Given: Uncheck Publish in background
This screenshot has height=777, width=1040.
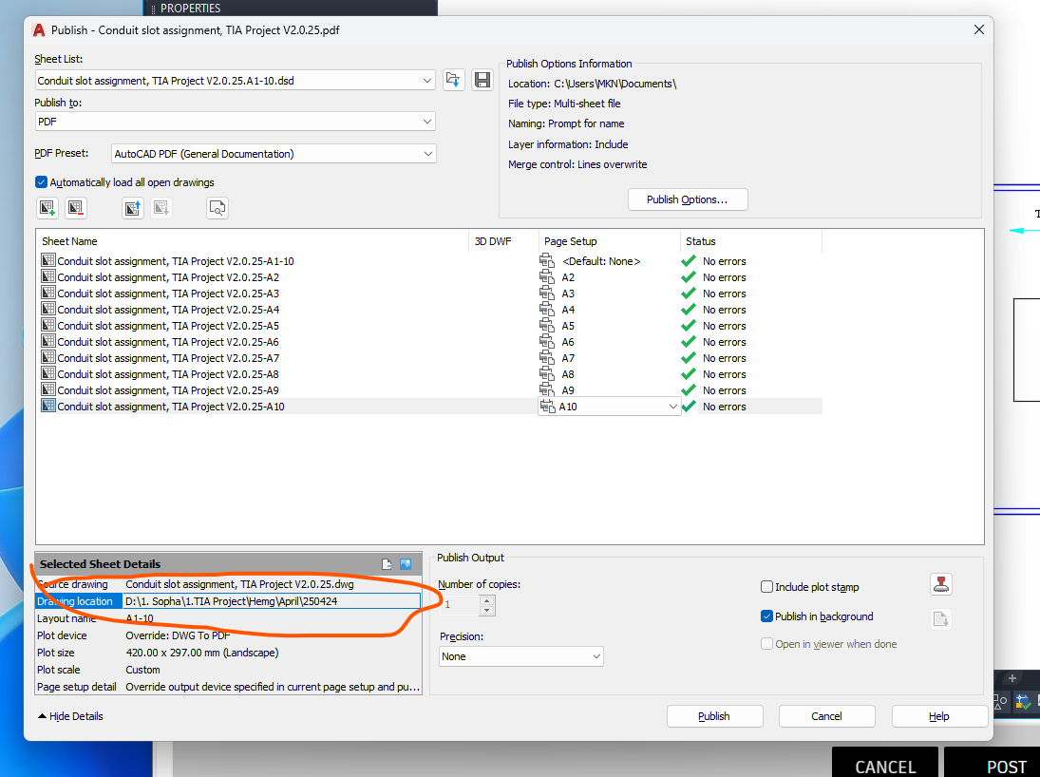Looking at the screenshot, I should coord(766,616).
